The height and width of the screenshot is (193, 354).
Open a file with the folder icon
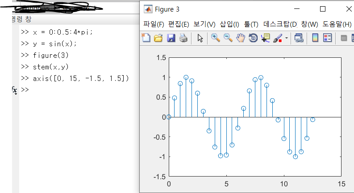pos(158,38)
